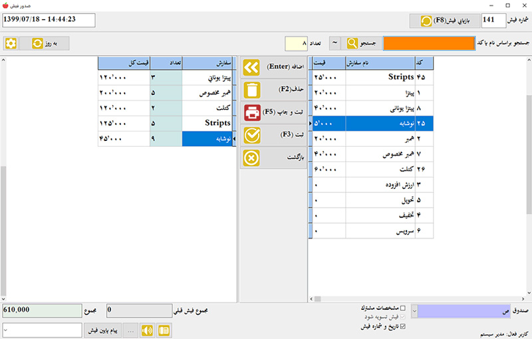Click the ellipsis (...) button
The height and width of the screenshot is (339, 532).
(x=130, y=330)
